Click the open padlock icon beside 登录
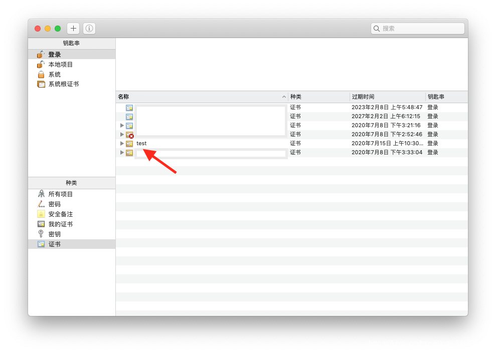Viewport: 496px width, 353px height. [41, 54]
